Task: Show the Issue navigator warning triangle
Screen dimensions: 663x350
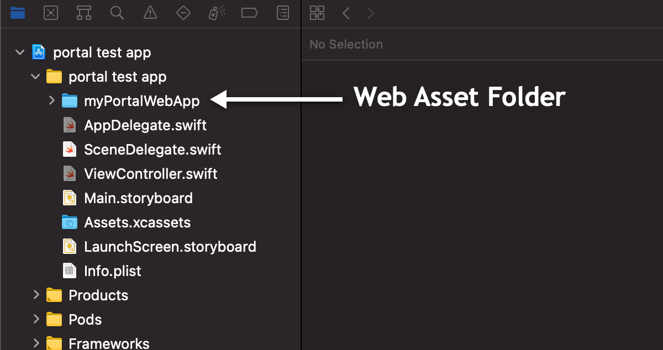Action: pos(150,13)
